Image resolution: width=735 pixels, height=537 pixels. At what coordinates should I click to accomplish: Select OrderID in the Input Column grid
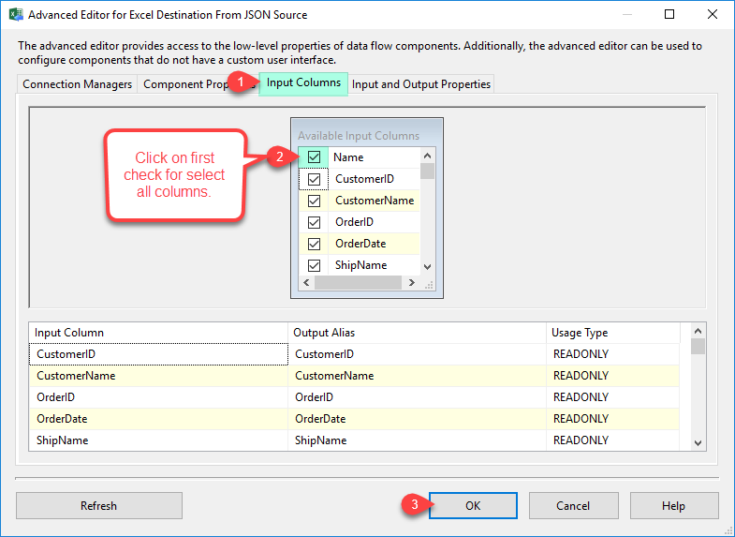point(158,397)
